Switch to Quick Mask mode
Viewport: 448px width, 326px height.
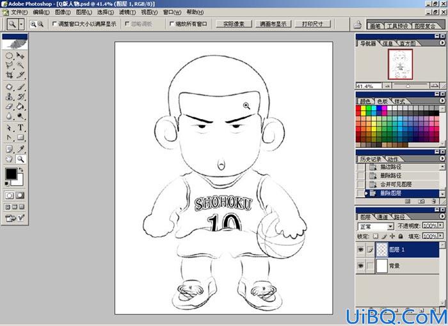tap(20, 195)
